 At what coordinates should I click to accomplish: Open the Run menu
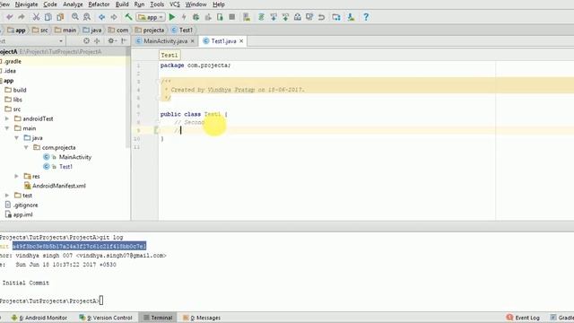[139, 4]
